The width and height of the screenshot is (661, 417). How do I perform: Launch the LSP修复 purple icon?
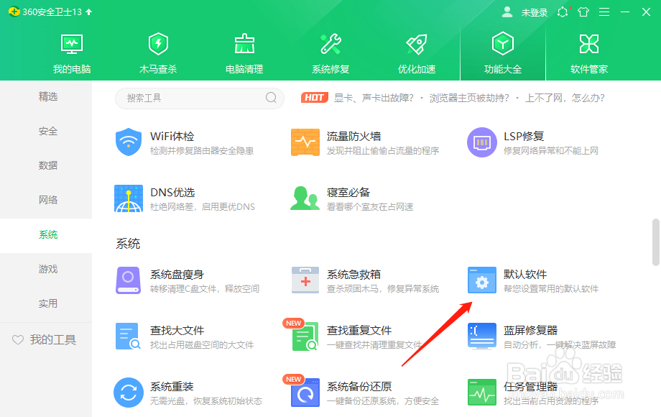click(x=481, y=142)
